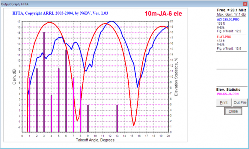Click the HFTA copyright ARRL header text
249x149 pixels.
click(x=61, y=15)
